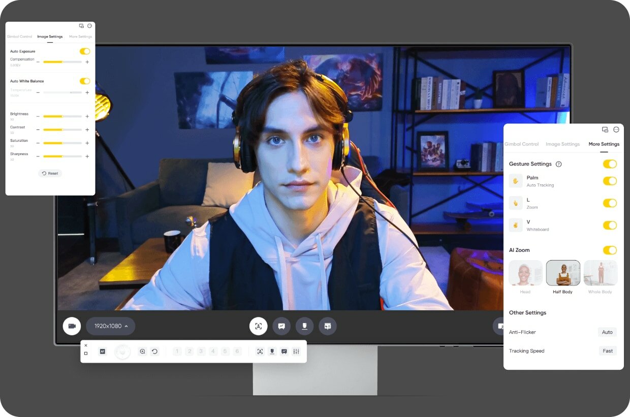Open sliders settings icon in floating toolbar

click(296, 351)
